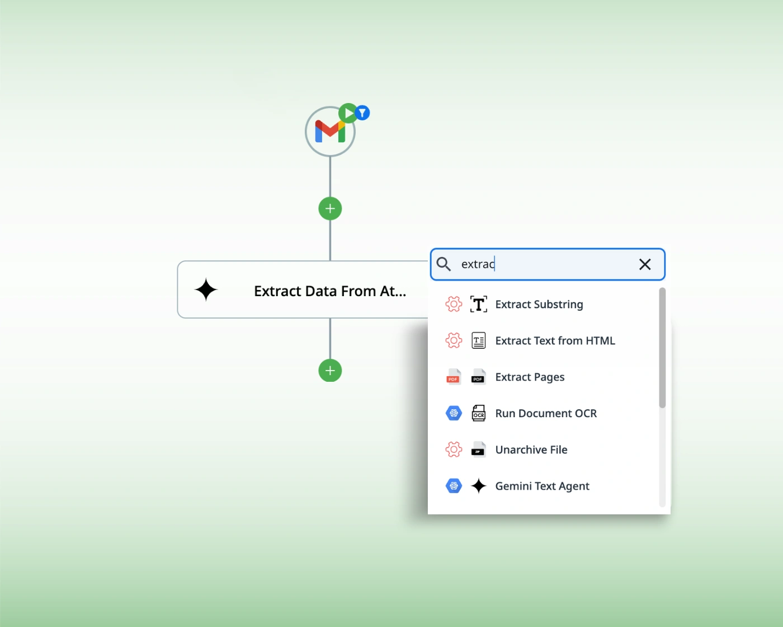Click the results list scrollbar
Screen dimensions: 783x627
pos(662,348)
